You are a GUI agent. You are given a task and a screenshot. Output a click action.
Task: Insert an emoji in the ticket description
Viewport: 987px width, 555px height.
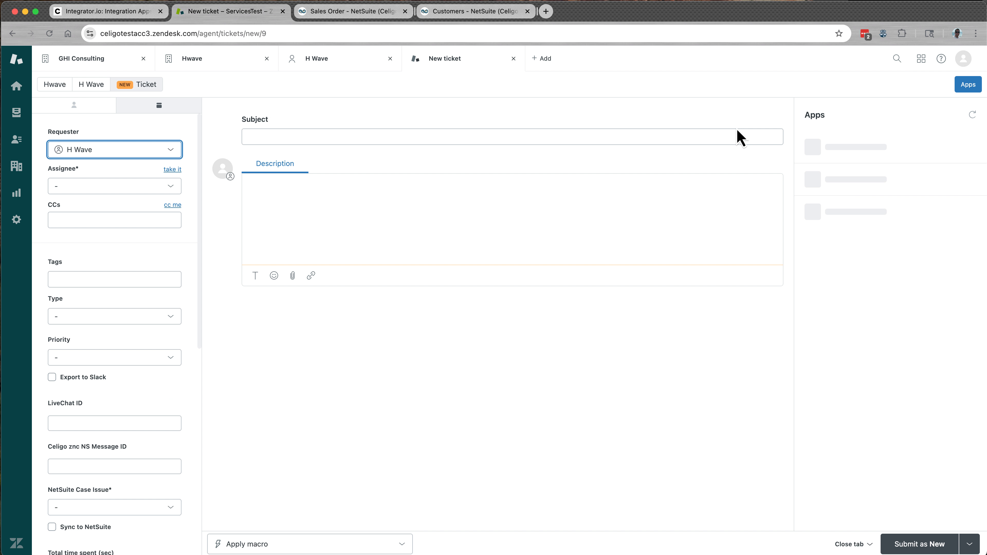pos(273,275)
